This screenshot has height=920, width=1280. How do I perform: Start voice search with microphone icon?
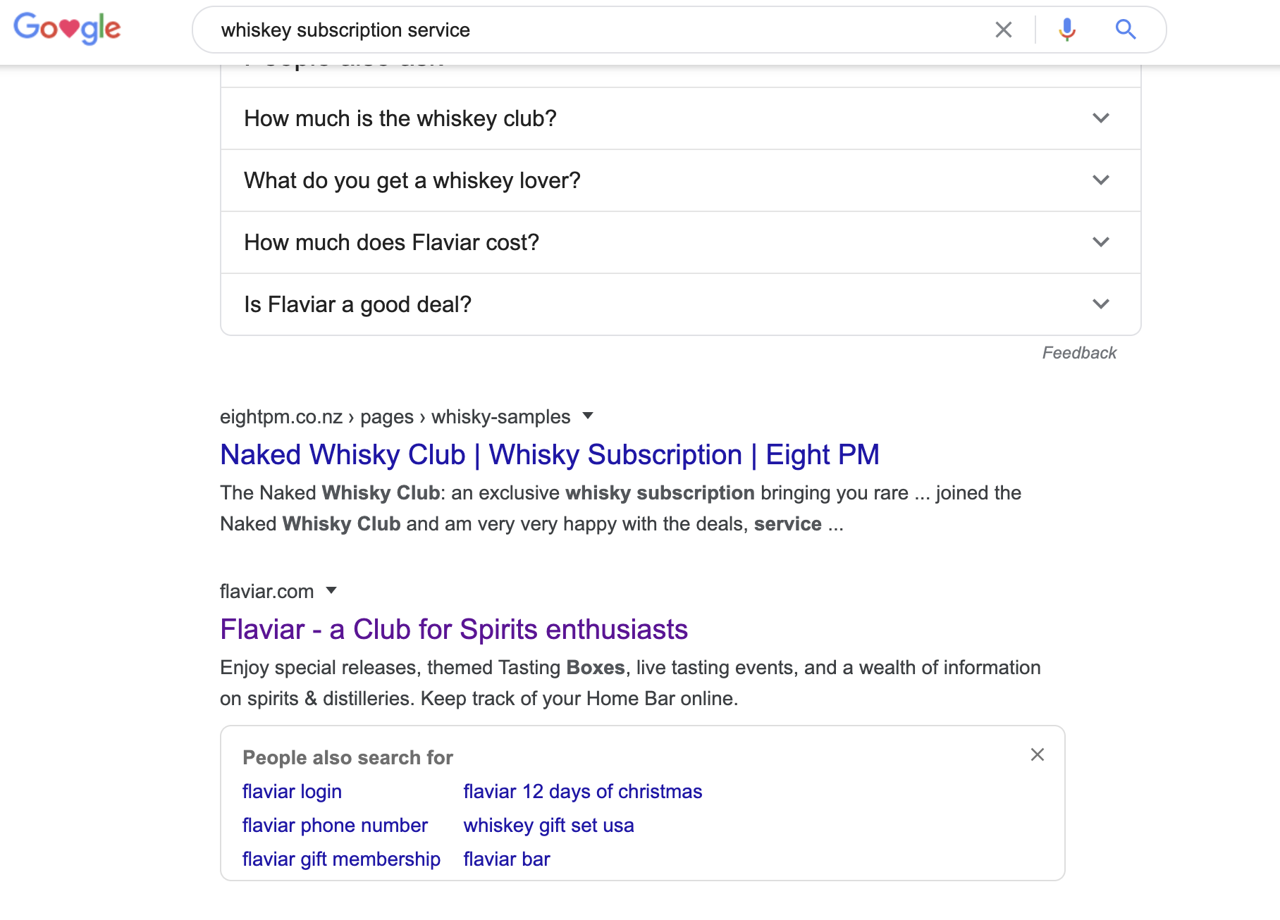tap(1067, 30)
